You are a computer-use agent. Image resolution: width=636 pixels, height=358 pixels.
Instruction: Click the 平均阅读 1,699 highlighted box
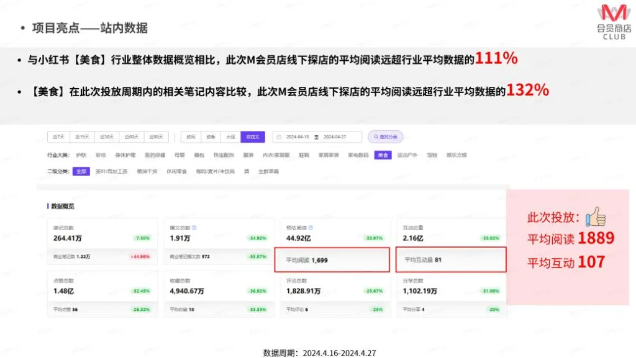coord(332,260)
